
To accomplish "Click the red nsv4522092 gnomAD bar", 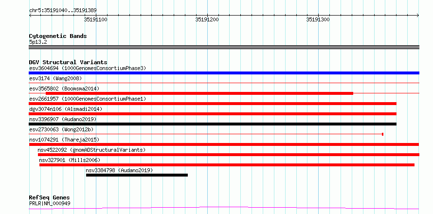I will 229,155.
